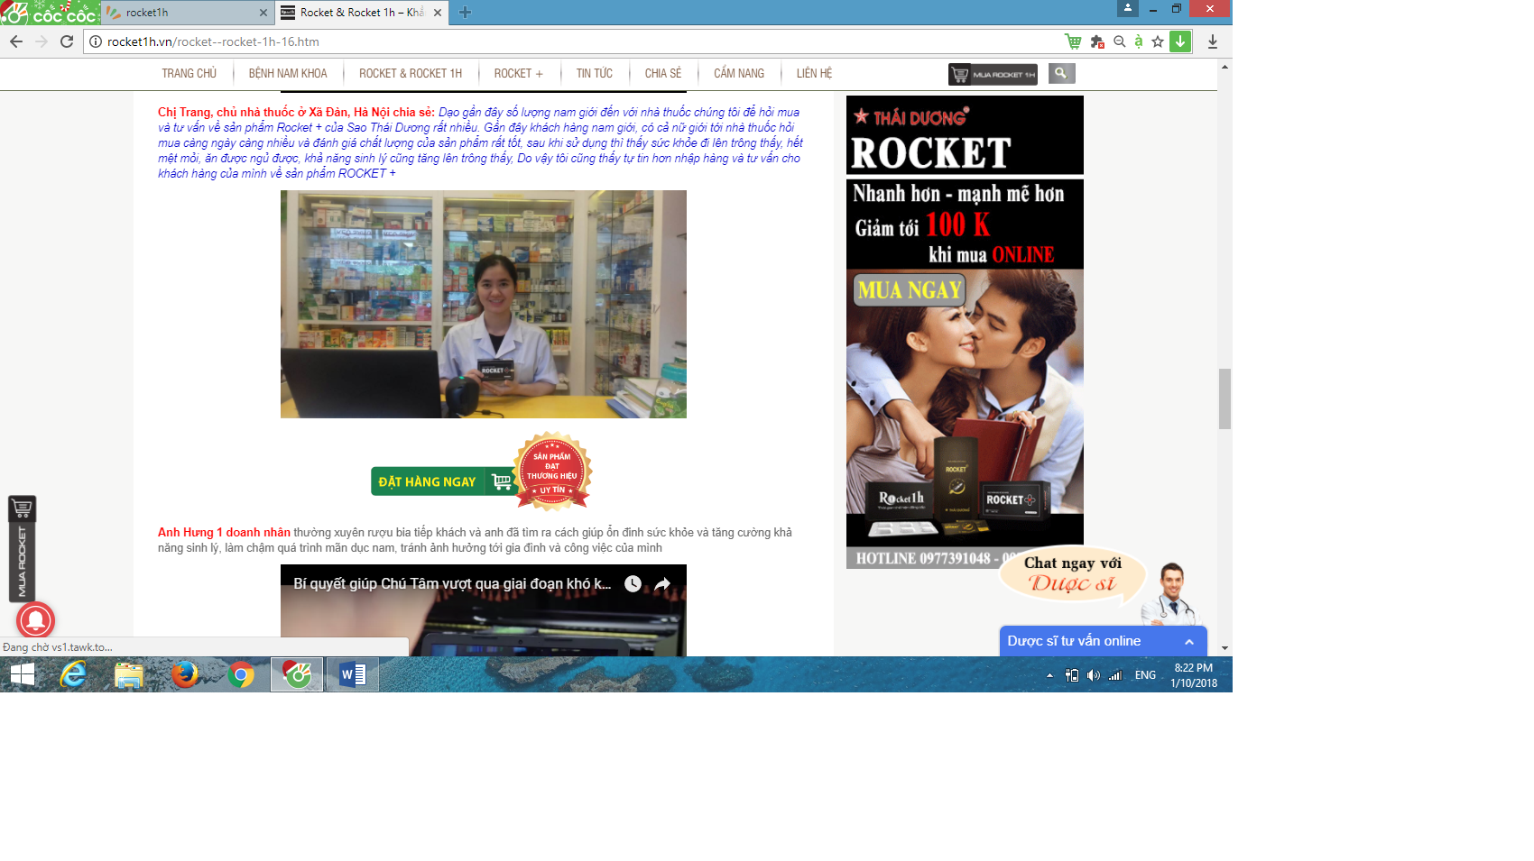Adjust the system volume speaker icon
The image size is (1534, 861).
pos(1094,675)
